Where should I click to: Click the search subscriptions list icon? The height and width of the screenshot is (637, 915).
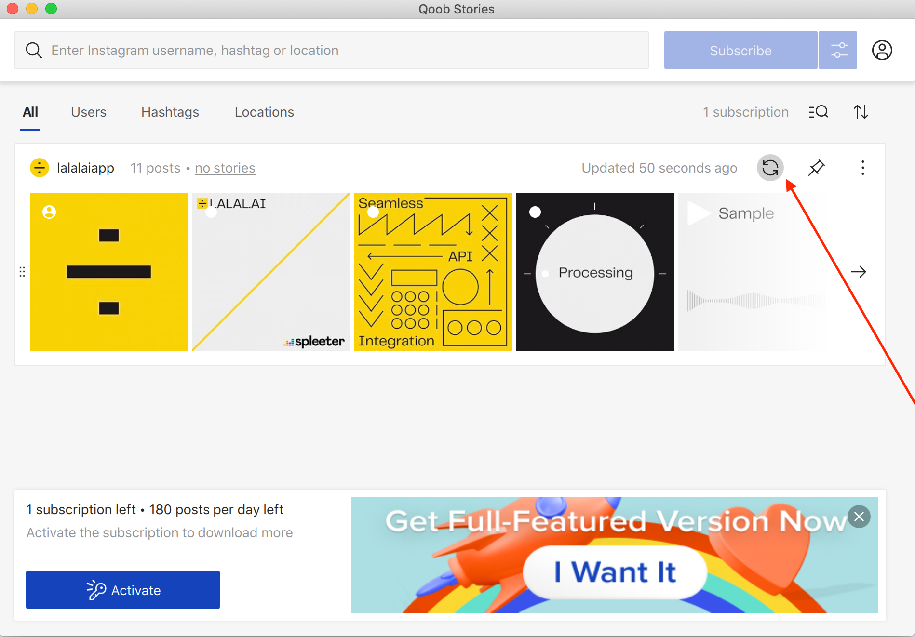818,112
